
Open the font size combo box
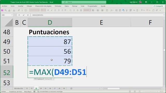tap(43, 10)
